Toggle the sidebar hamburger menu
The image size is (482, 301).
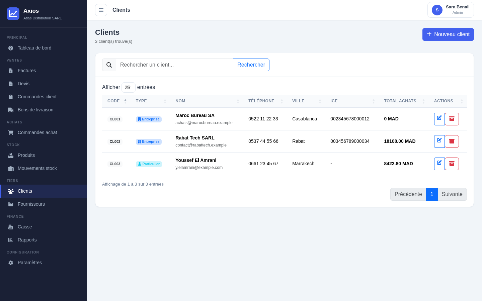tap(101, 10)
